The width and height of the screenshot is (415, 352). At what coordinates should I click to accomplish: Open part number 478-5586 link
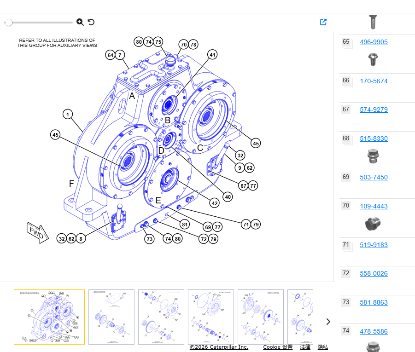[374, 331]
